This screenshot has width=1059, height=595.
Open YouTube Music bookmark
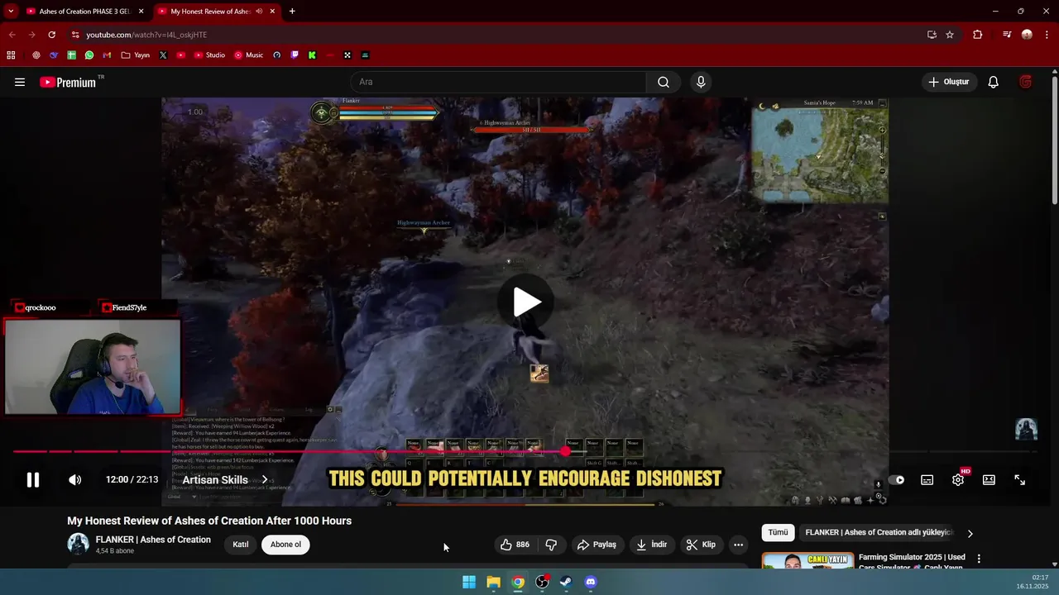(248, 55)
